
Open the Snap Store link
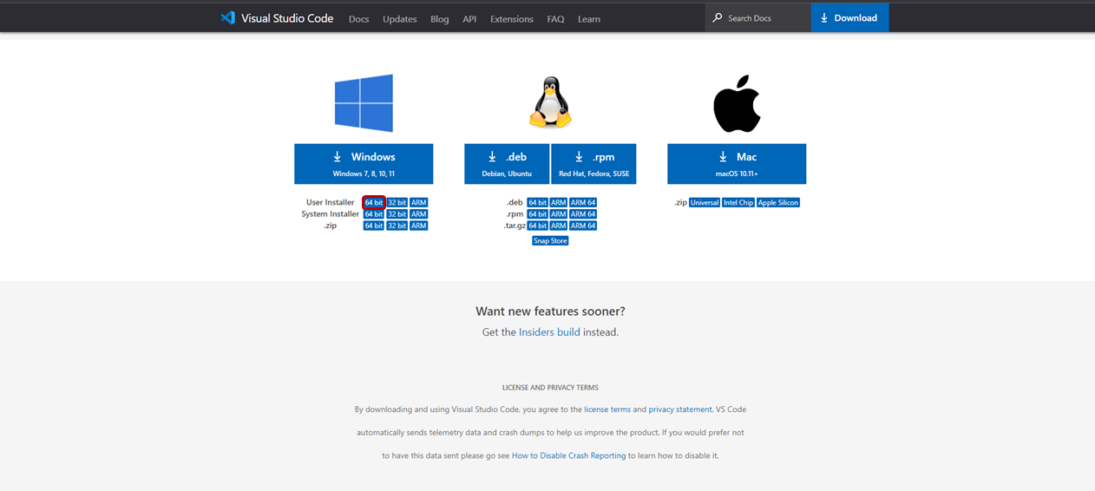point(550,241)
